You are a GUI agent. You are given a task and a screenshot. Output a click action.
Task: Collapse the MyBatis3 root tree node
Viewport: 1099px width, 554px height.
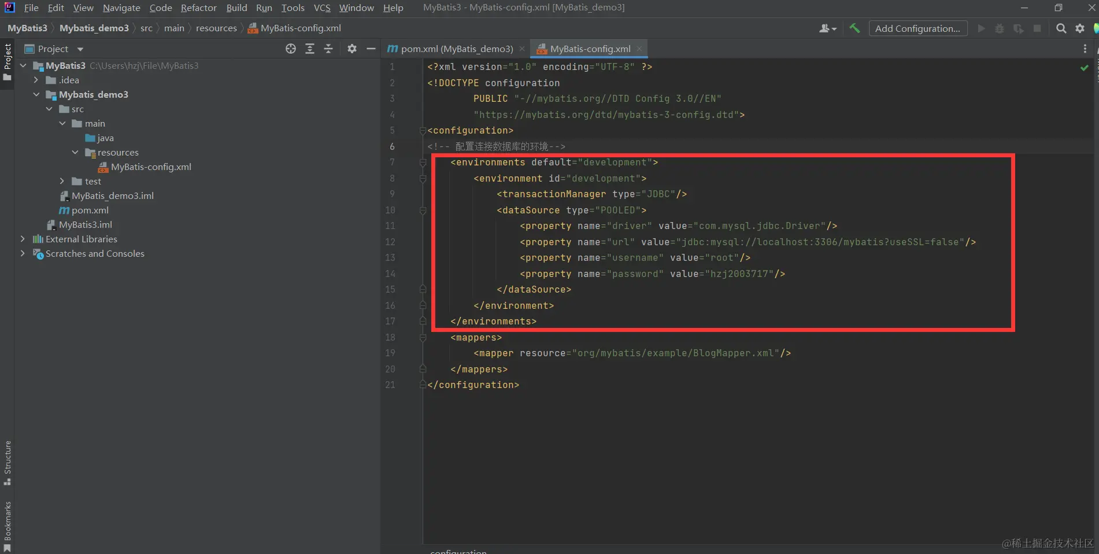click(x=23, y=65)
